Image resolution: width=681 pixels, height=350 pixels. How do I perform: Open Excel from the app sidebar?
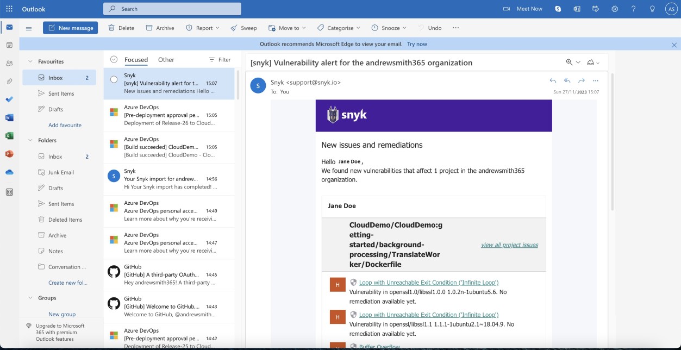8,135
